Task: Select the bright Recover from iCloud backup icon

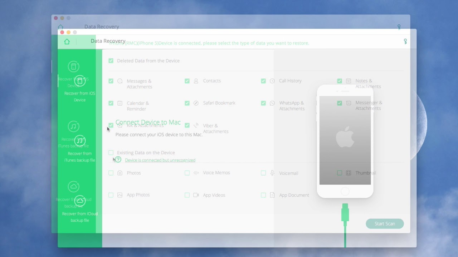Action: pos(80,201)
